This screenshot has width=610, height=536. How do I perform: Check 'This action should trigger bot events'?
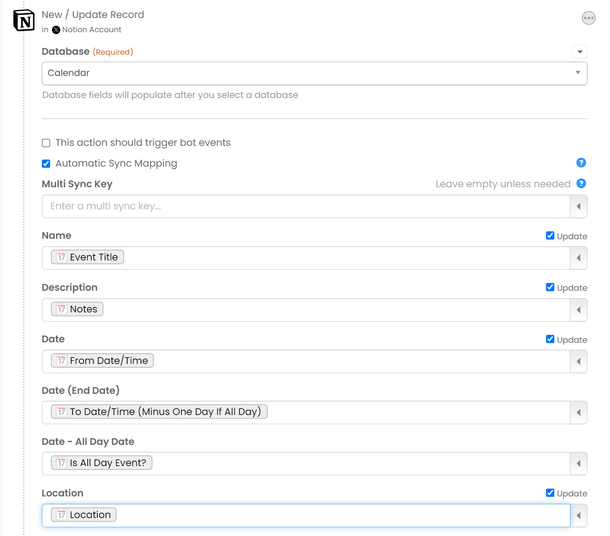click(x=46, y=143)
